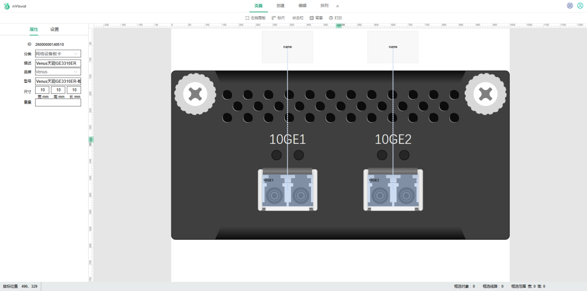Toggle the 标尺 ruler display
The width and height of the screenshot is (587, 291).
pos(278,18)
